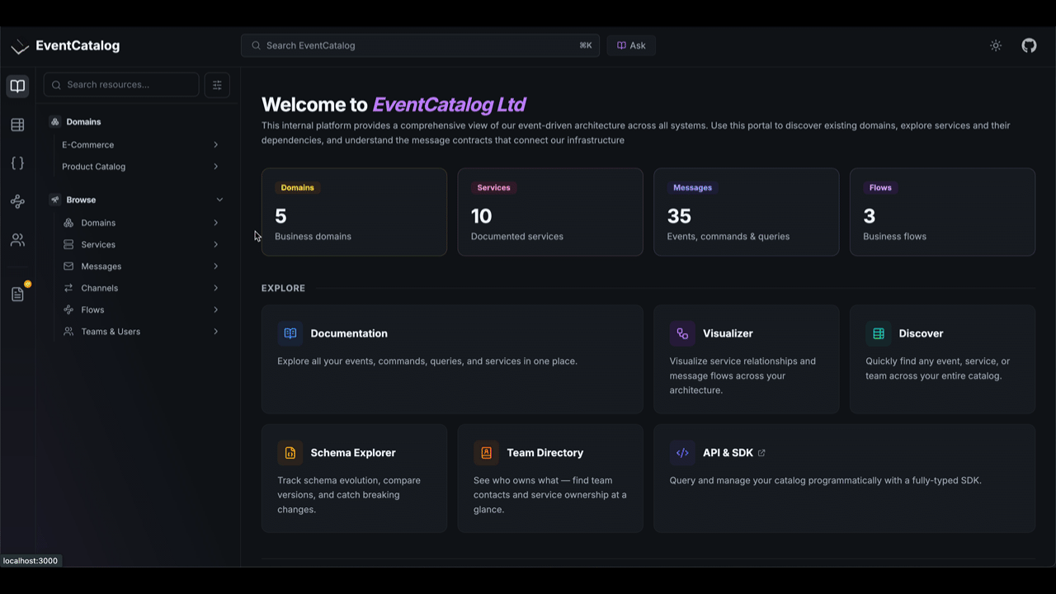Click the Services stack icon in Browse
Screen dimensions: 1056x594
point(68,244)
